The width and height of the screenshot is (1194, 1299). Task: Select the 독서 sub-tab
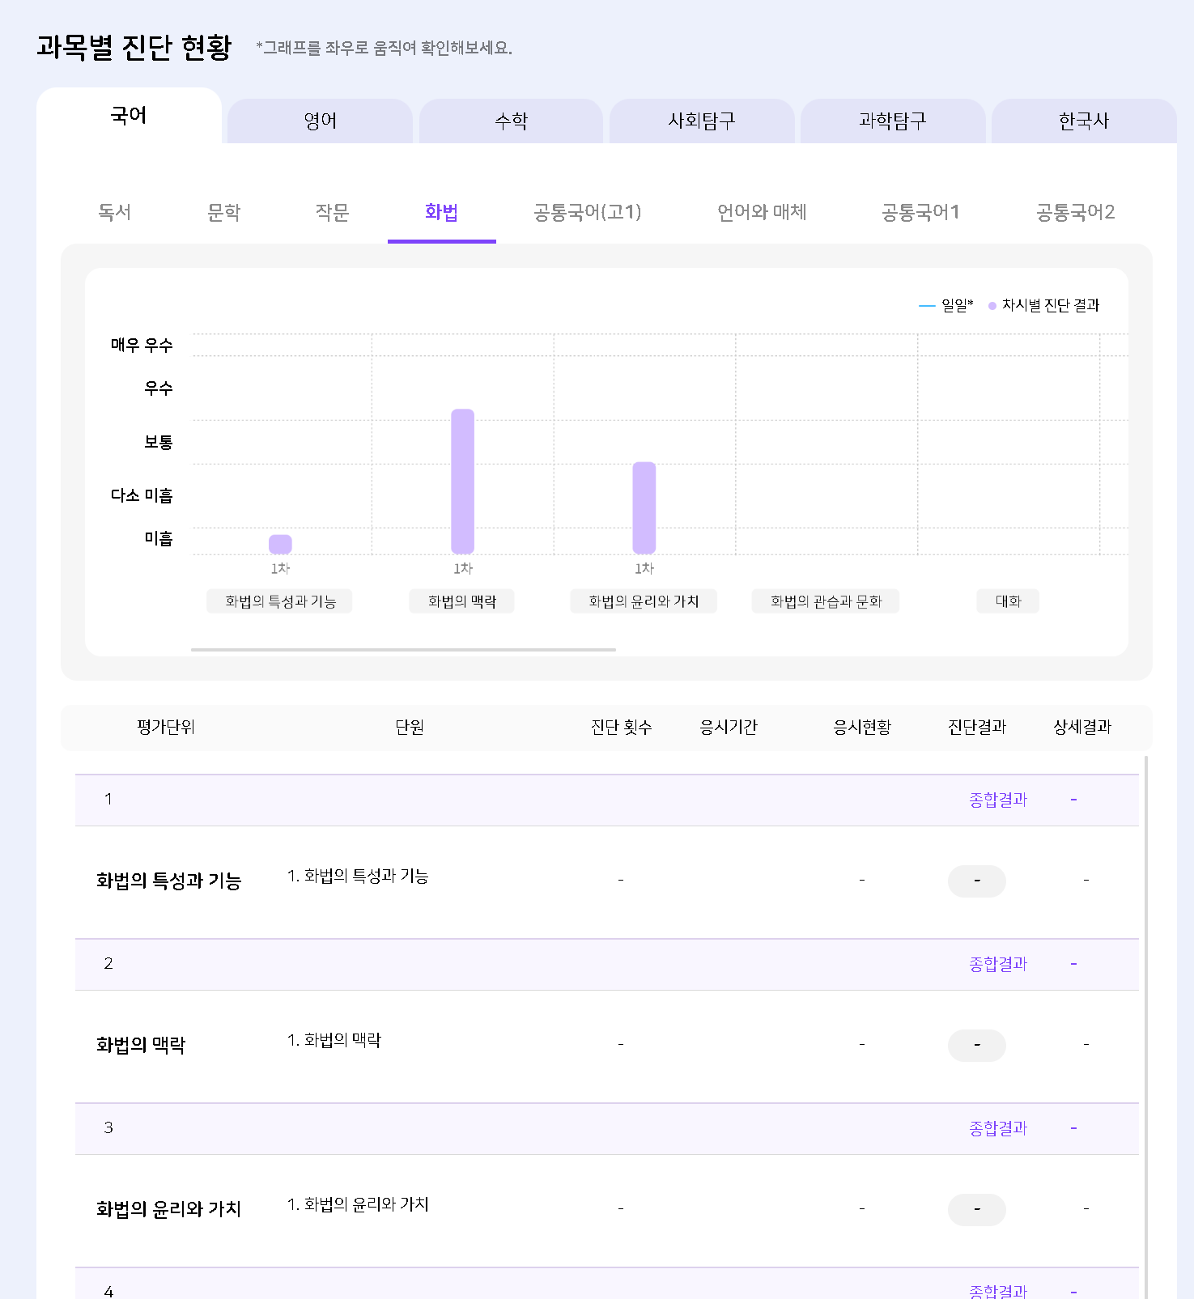114,213
